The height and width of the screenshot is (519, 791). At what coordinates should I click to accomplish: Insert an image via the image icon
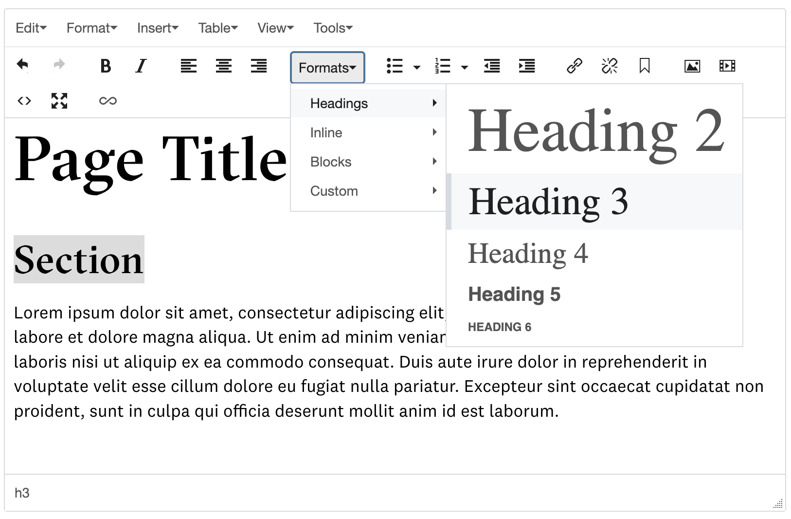(x=692, y=65)
